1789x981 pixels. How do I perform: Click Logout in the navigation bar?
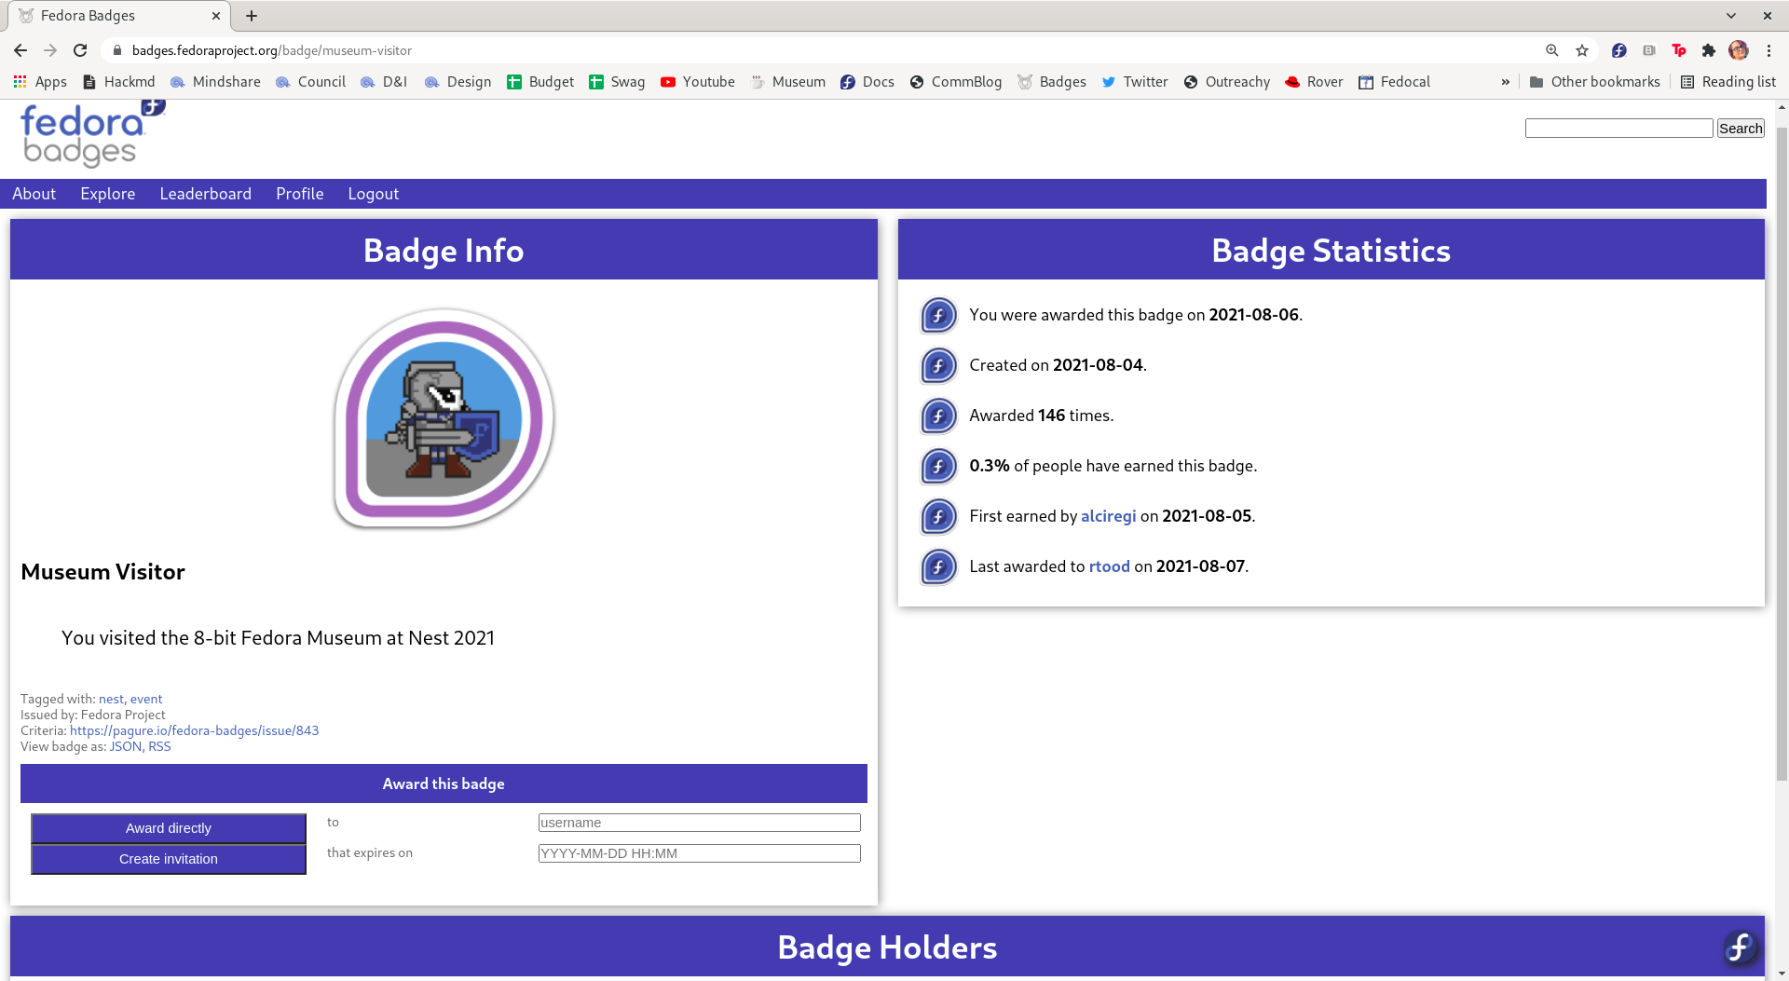(x=374, y=194)
